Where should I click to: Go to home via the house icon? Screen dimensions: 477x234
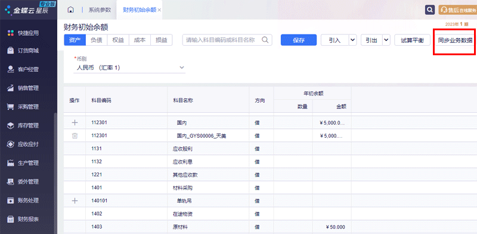[70, 10]
